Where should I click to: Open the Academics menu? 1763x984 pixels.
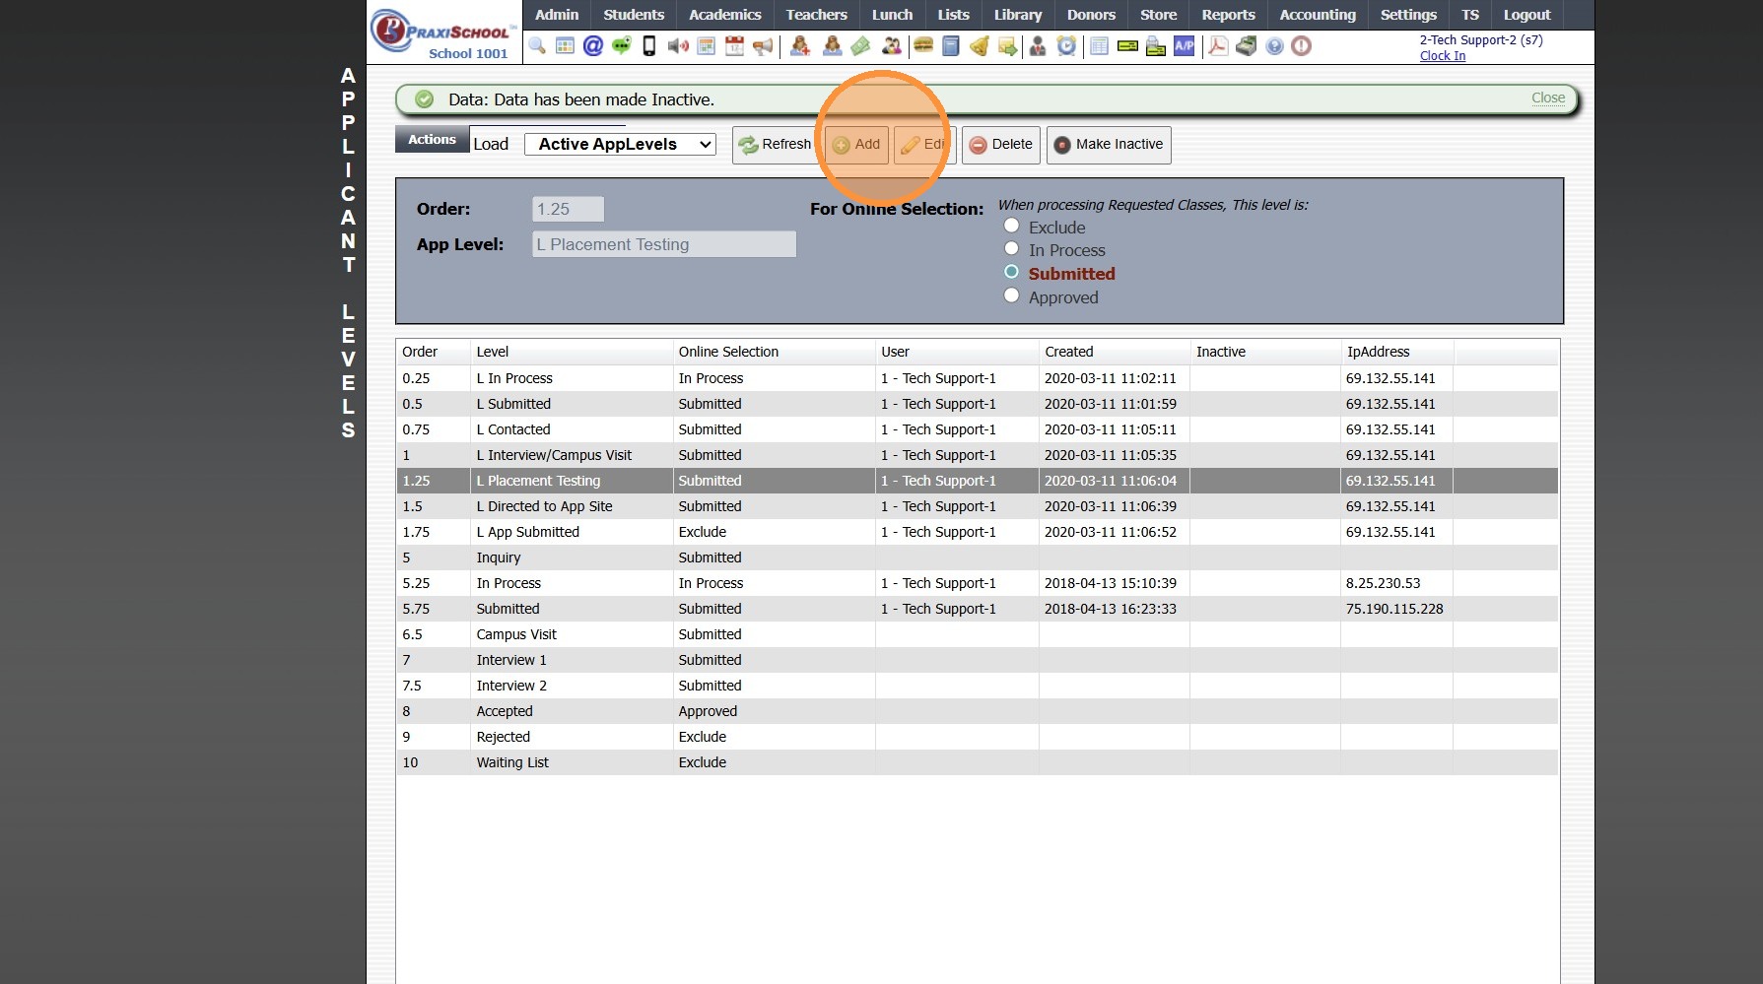tap(724, 15)
